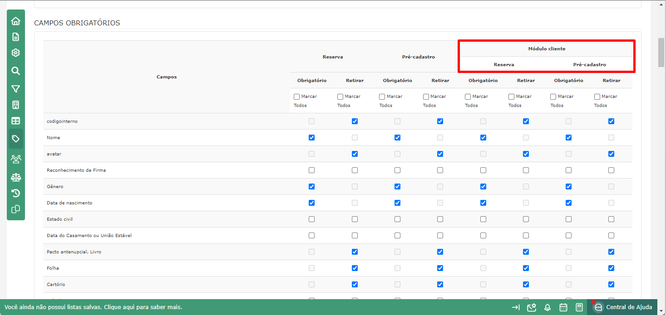Click the 'Pacto antenupcial, Livro' row label
The image size is (666, 315).
point(74,252)
